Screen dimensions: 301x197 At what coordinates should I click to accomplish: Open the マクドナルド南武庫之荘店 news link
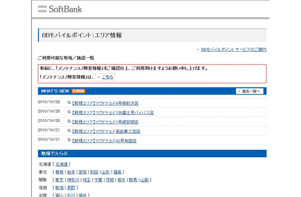pyautogui.click(x=106, y=131)
